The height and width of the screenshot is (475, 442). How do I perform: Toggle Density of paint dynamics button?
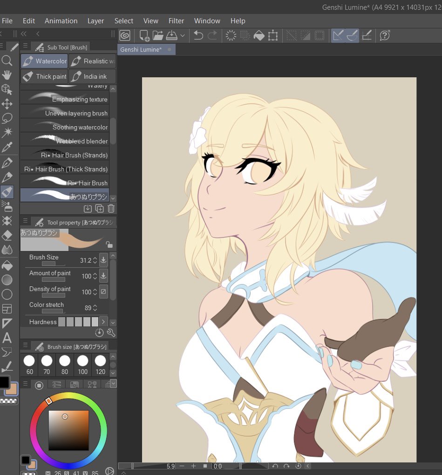click(103, 292)
